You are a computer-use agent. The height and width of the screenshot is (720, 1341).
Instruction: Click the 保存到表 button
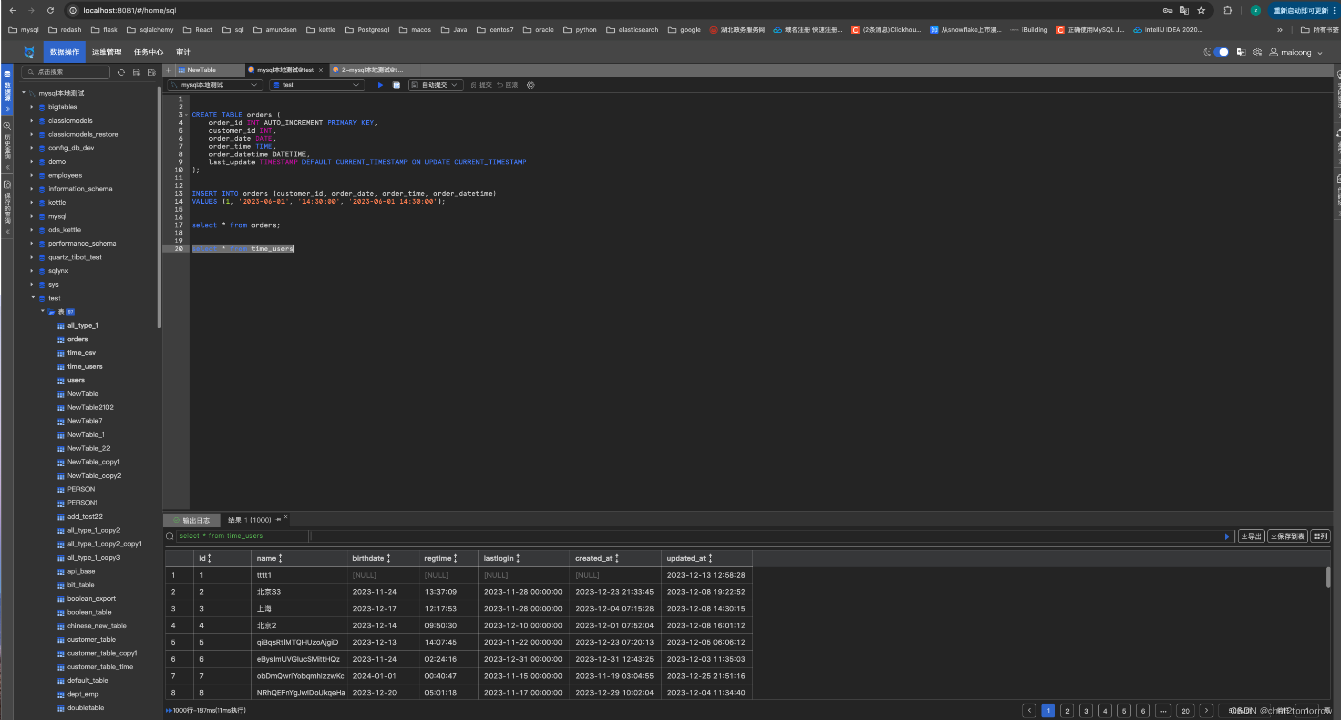[1288, 536]
